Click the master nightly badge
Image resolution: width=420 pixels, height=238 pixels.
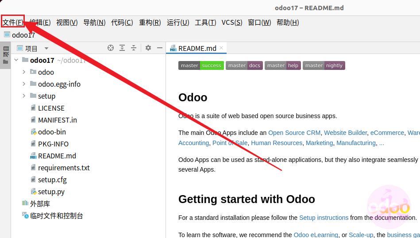324,65
